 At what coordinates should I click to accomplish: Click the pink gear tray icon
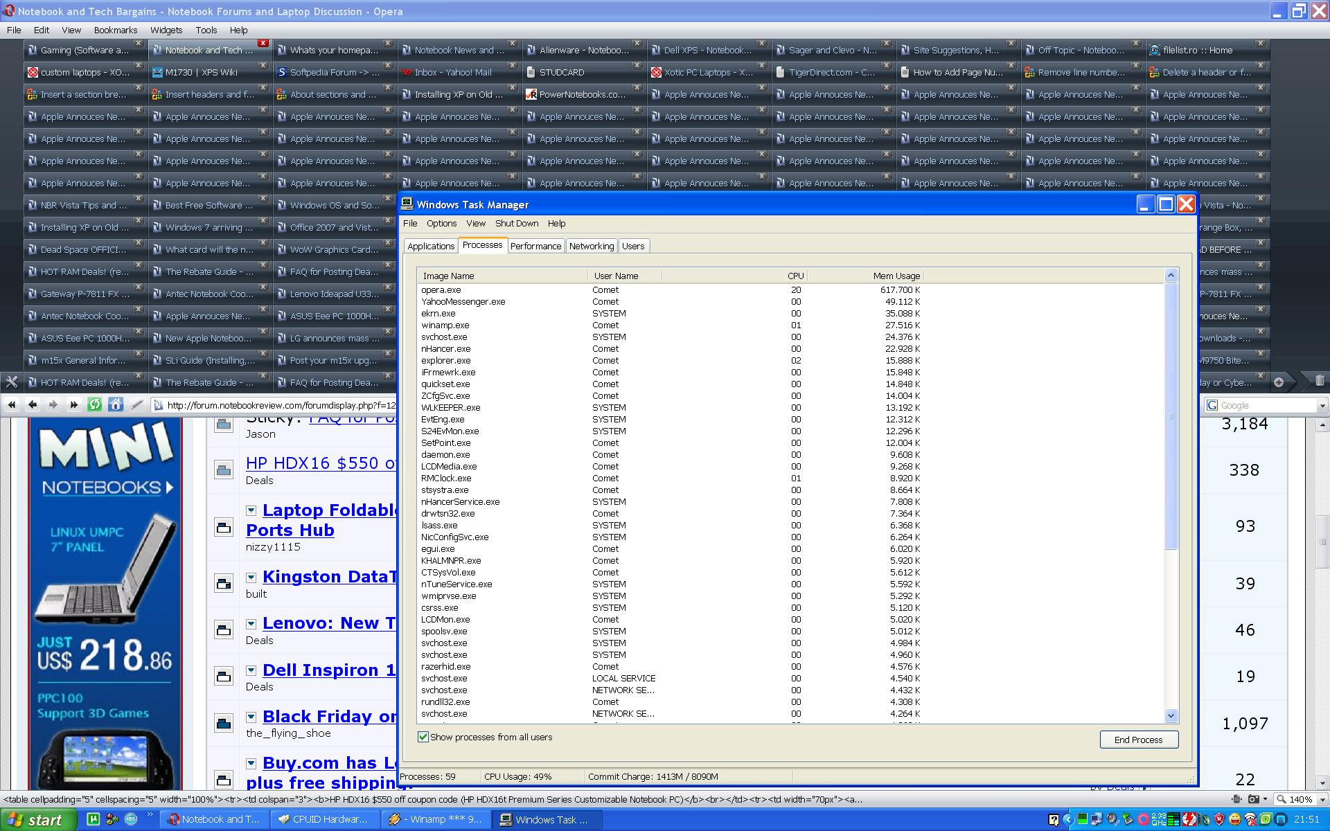(x=1144, y=820)
